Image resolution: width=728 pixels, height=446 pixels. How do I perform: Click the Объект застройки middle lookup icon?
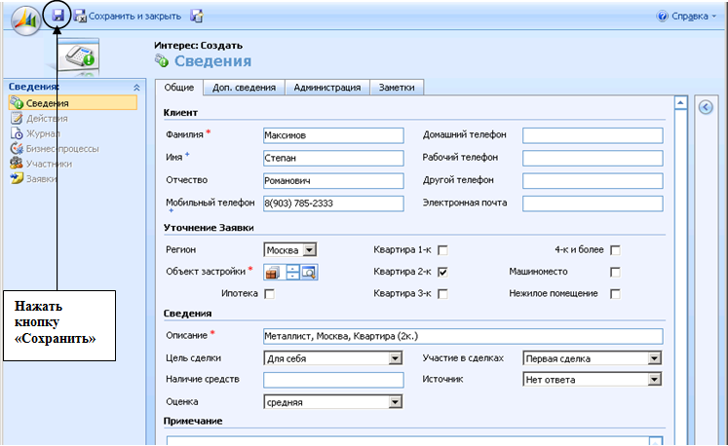pos(293,273)
